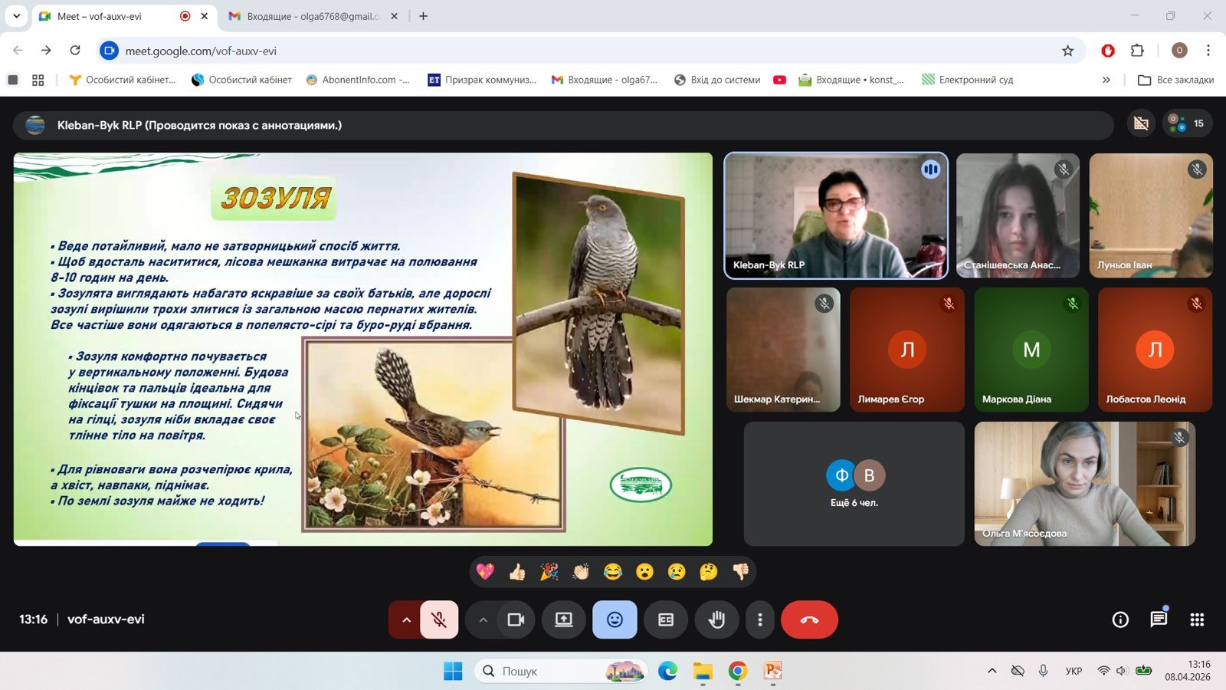
Task: Open the emoji reactions panel button
Action: (615, 619)
